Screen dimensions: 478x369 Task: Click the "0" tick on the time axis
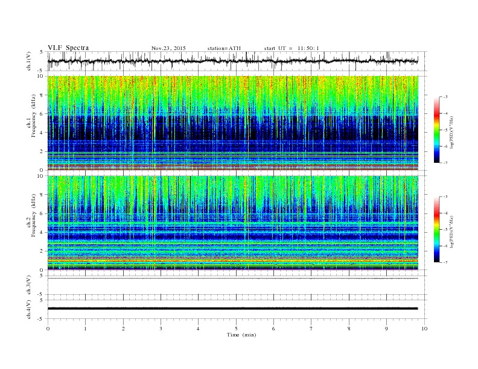tap(48, 329)
